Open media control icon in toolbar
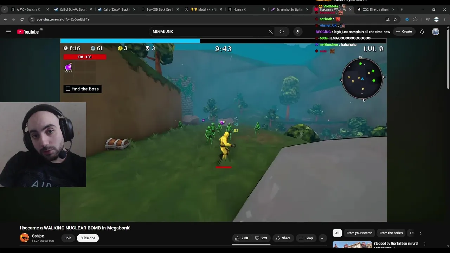450x253 pixels. (428, 19)
